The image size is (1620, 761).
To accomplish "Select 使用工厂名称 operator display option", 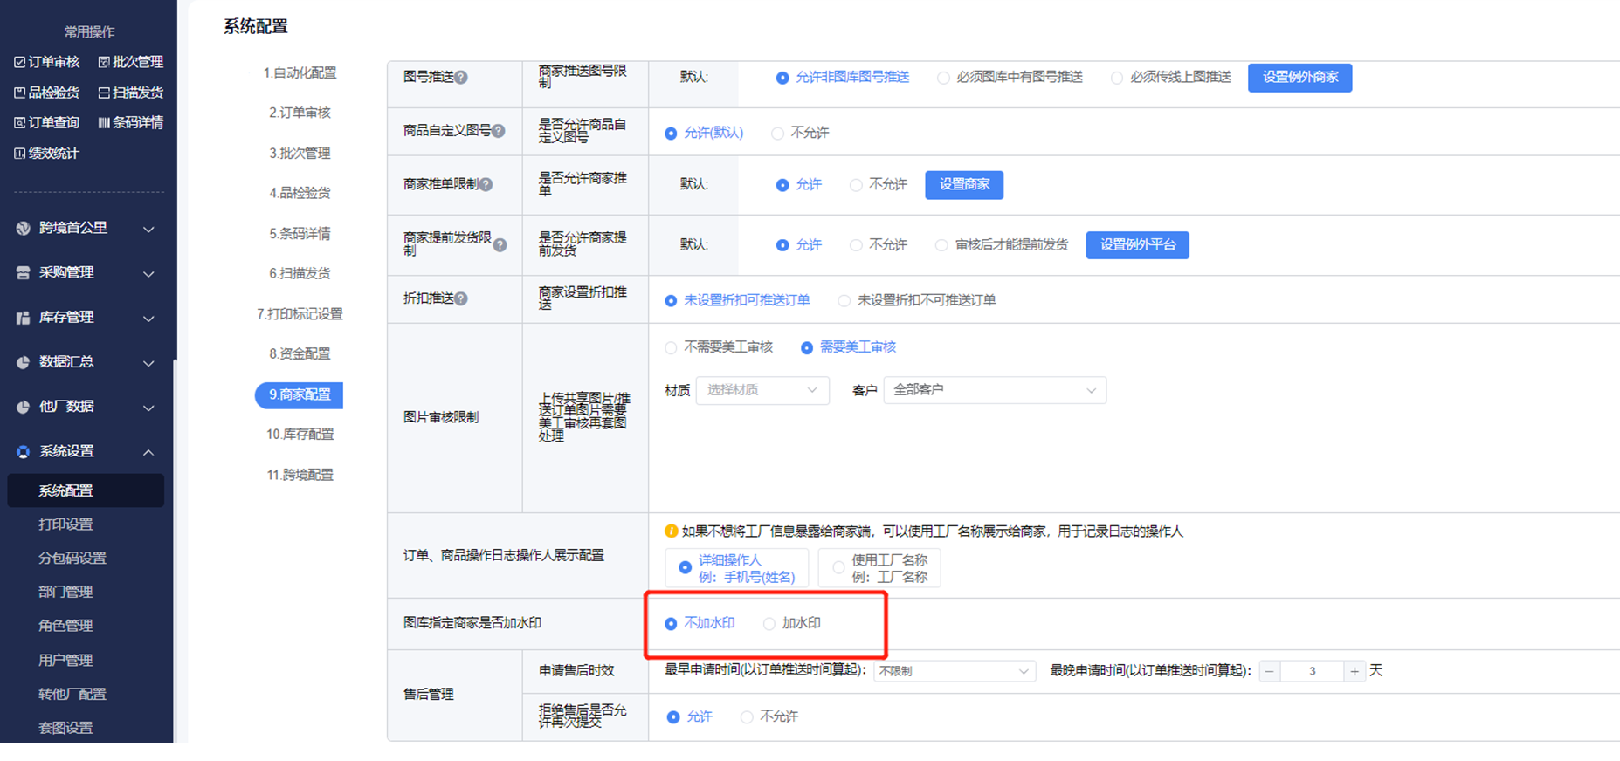I will (838, 567).
